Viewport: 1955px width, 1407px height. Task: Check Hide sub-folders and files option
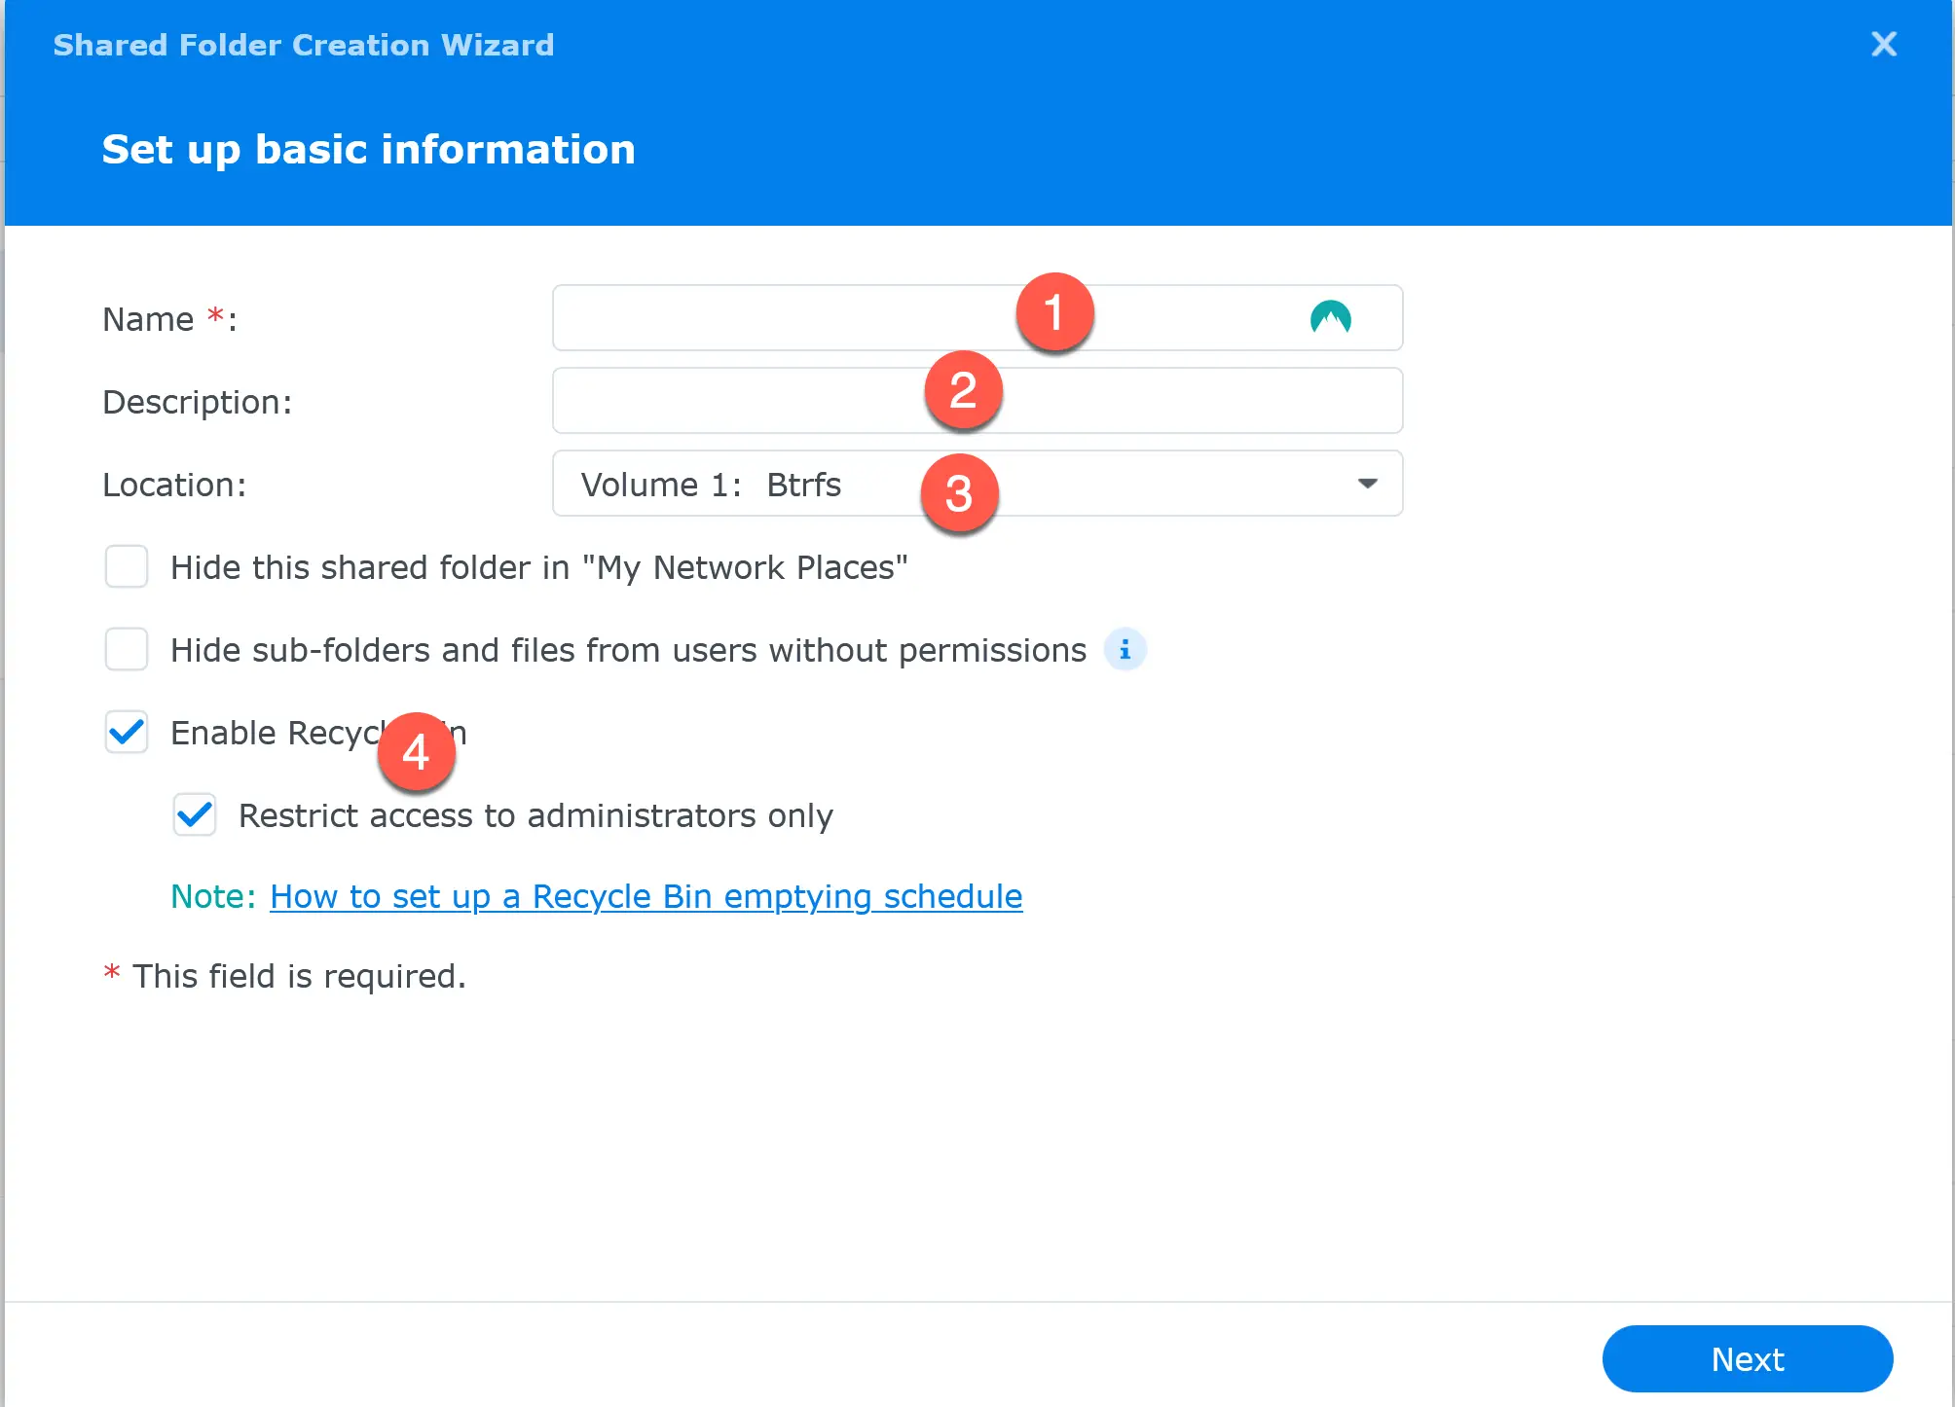pos(127,649)
